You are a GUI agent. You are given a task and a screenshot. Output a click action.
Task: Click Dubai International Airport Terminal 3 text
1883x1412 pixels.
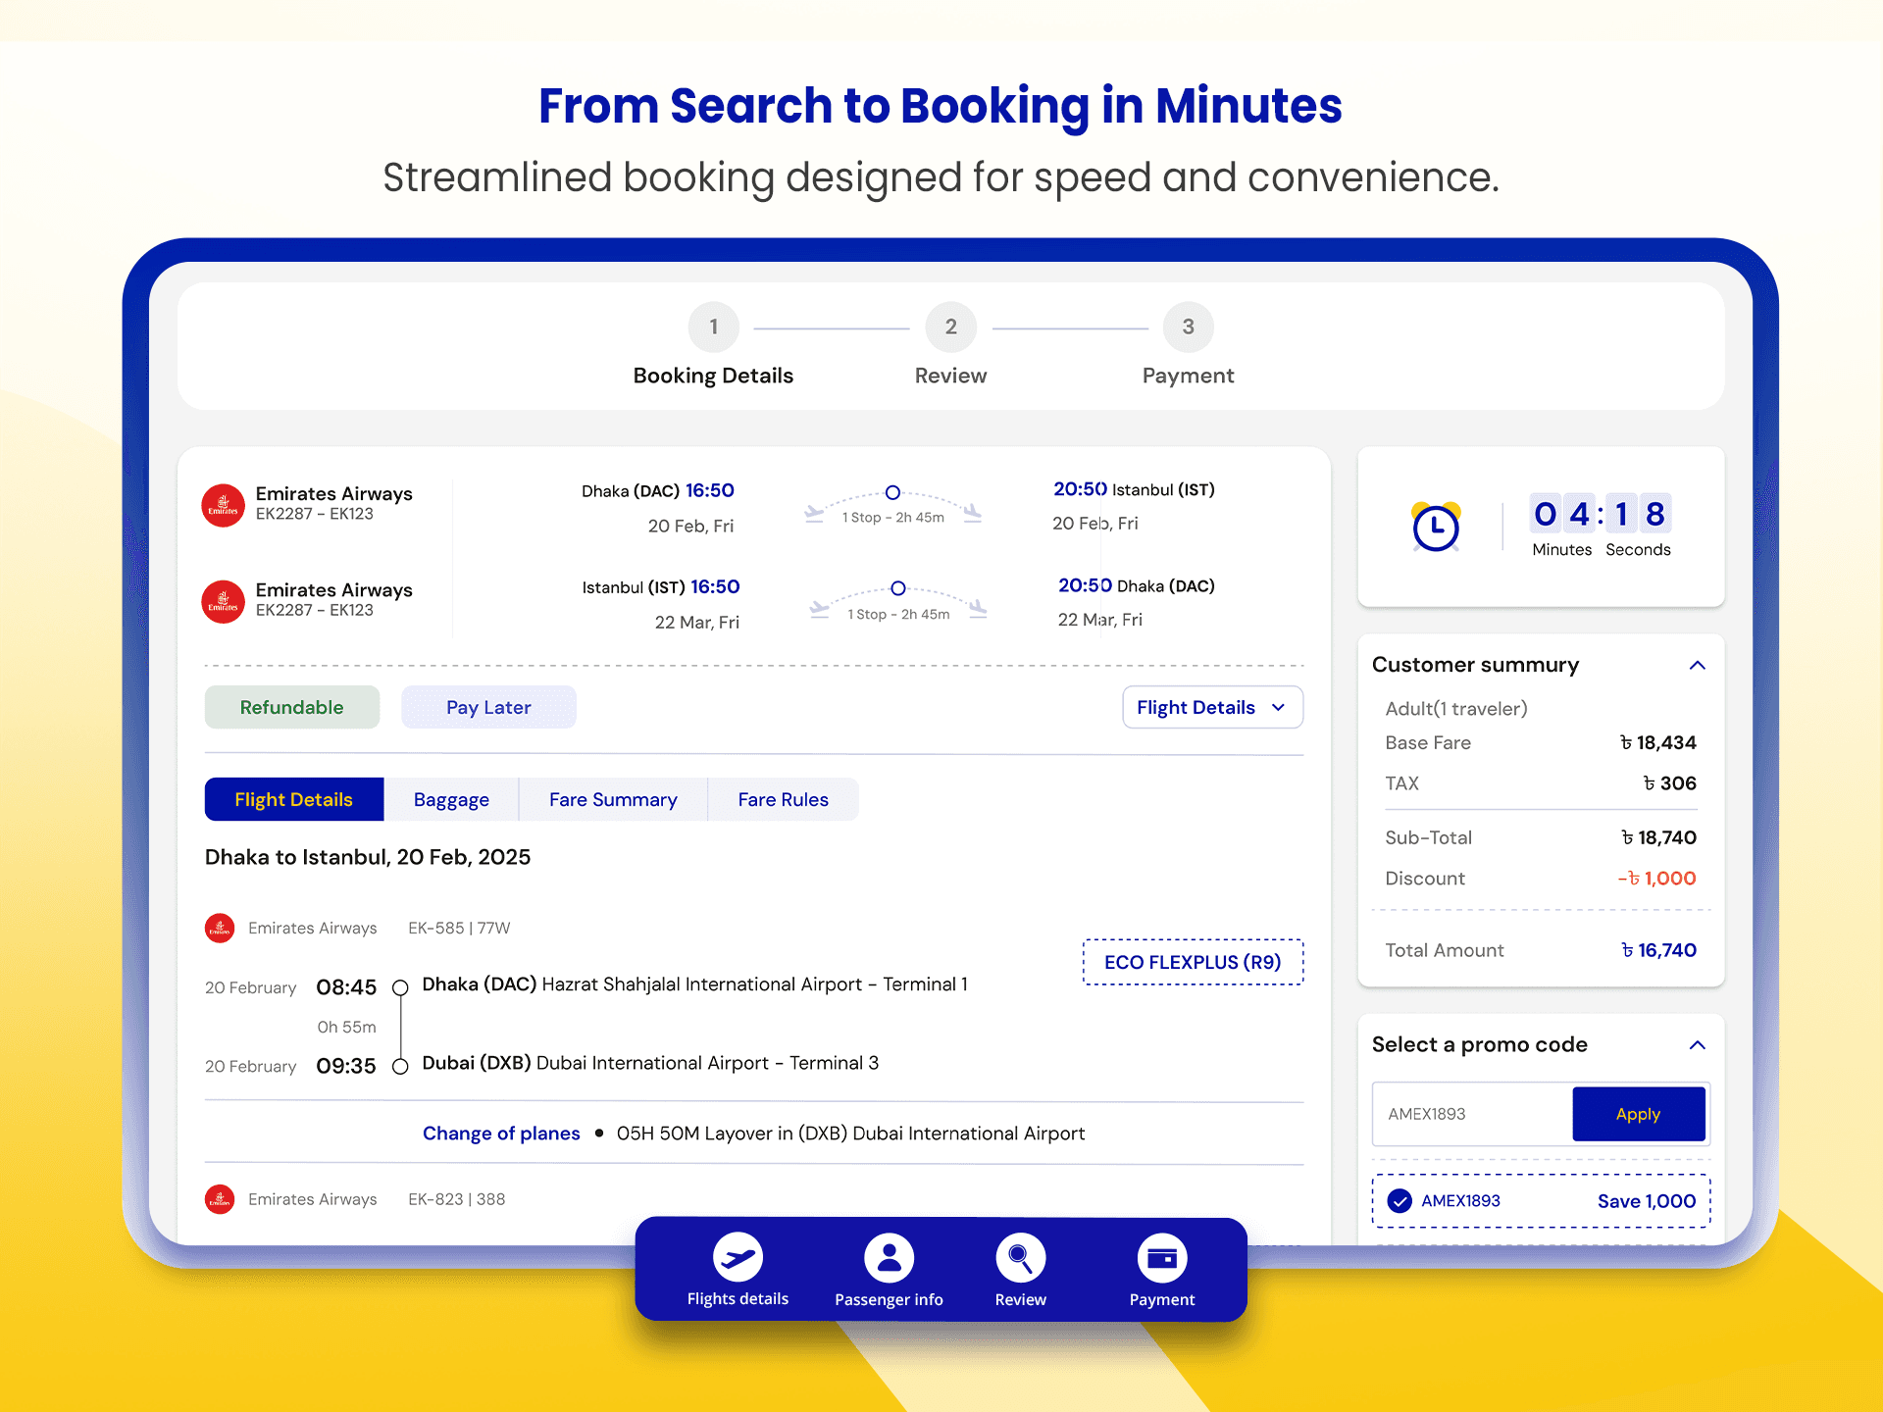(x=707, y=1063)
